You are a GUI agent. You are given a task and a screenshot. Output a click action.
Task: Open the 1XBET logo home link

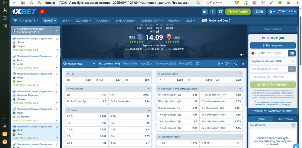point(24,12)
